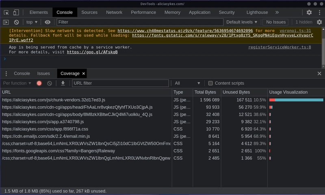Select the Console drawer tab

click(x=22, y=73)
